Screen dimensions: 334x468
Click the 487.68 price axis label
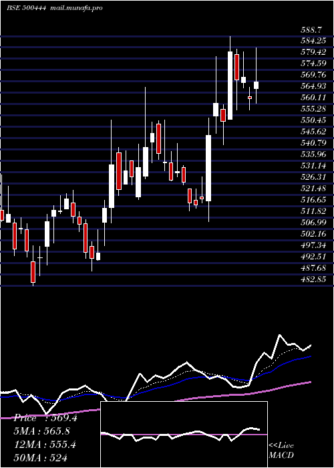(x=313, y=268)
